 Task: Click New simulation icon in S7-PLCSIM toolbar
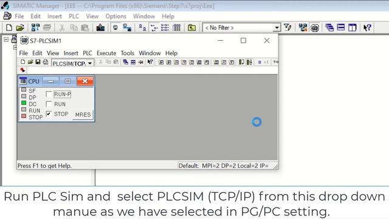23,62
